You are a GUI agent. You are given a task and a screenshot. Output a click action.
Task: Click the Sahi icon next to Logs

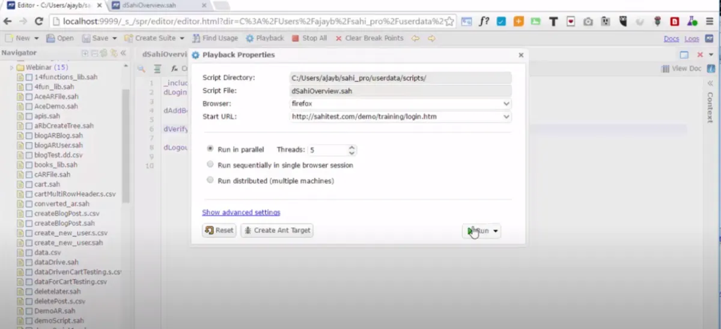(x=709, y=38)
